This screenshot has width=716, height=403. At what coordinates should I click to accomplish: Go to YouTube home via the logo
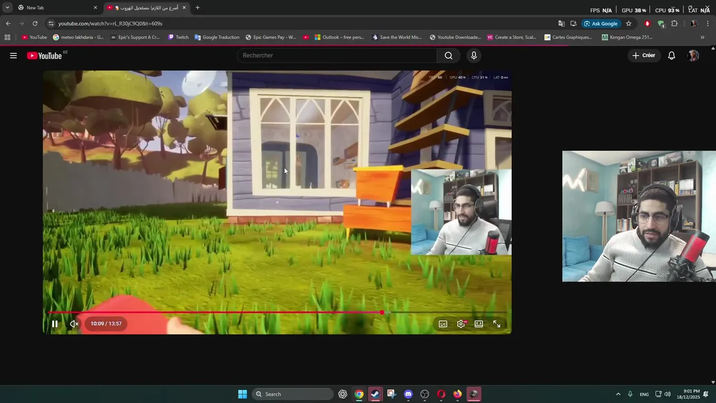(45, 55)
